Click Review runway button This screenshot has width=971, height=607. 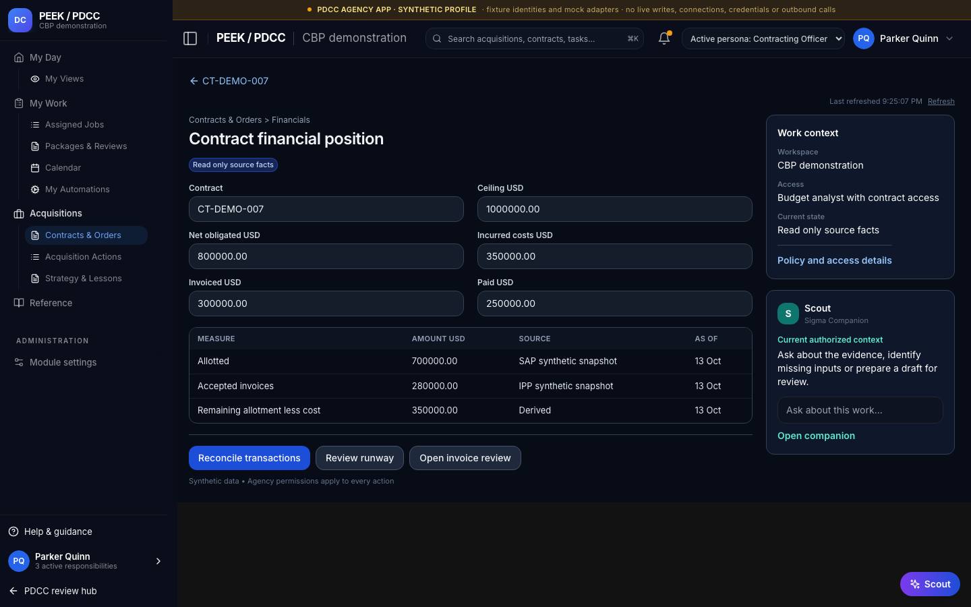(x=359, y=458)
